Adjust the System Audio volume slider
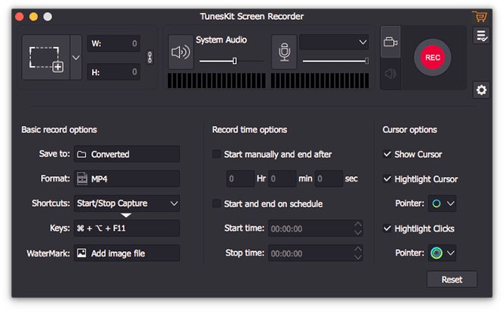Image resolution: width=504 pixels, height=312 pixels. [235, 61]
